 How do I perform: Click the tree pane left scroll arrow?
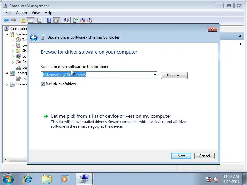click(x=6, y=160)
